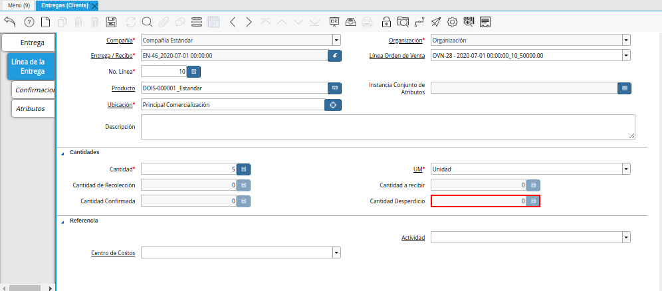Open the Atributos side tab

coord(34,108)
